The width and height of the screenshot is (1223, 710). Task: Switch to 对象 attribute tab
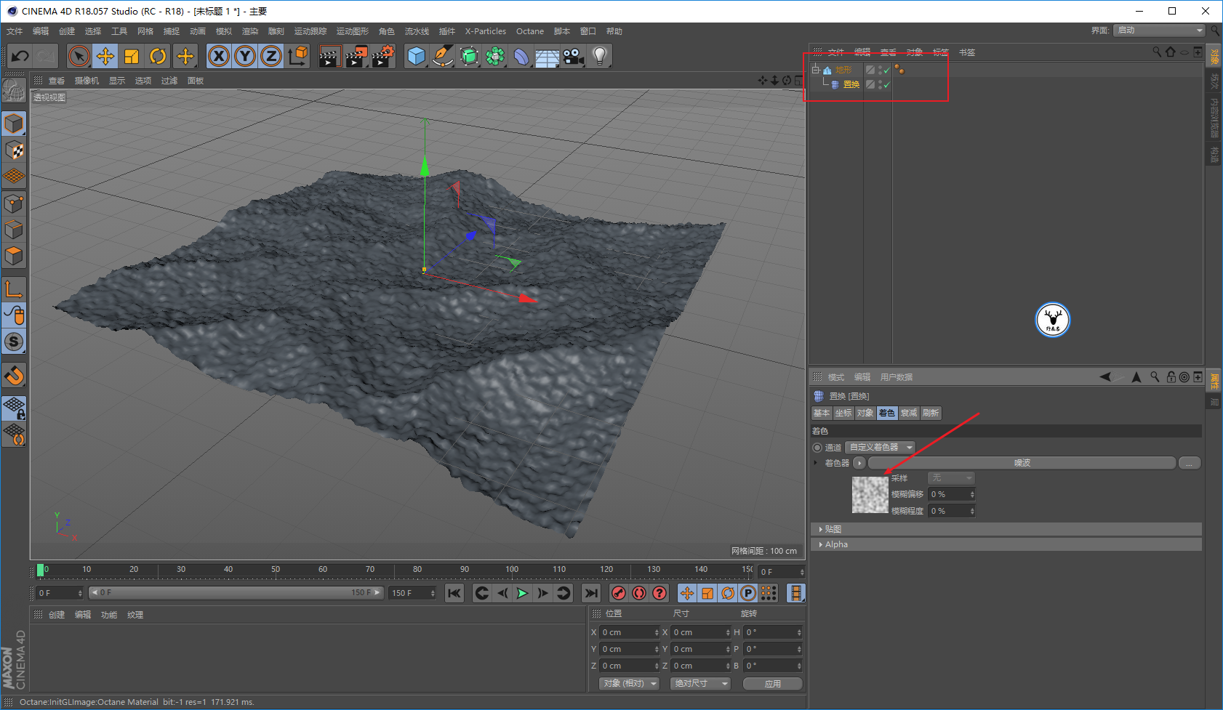[x=865, y=413]
